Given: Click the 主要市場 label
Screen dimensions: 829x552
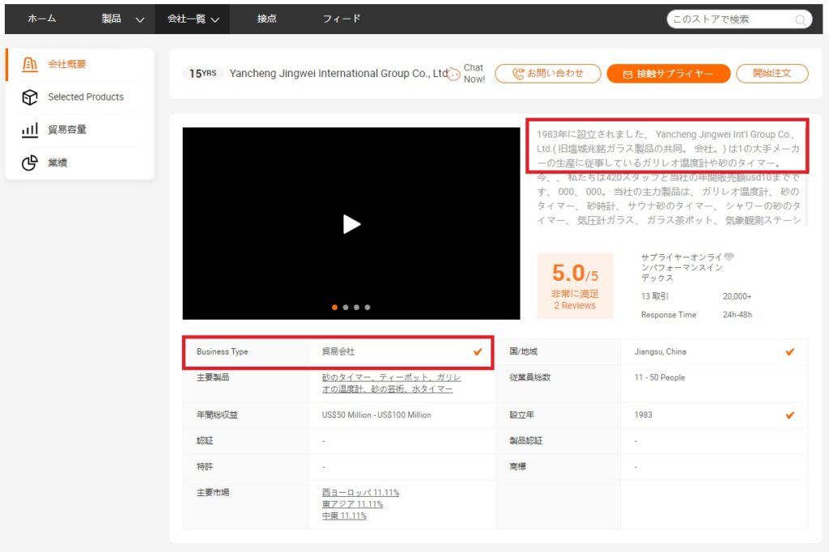Looking at the screenshot, I should pos(213,492).
